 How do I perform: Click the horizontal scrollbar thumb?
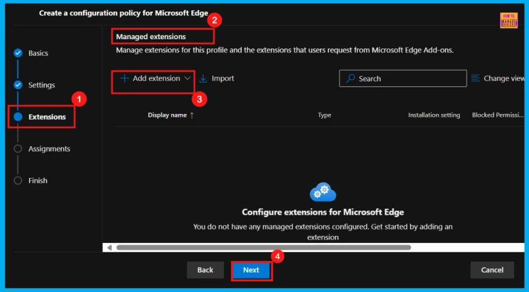(x=263, y=248)
